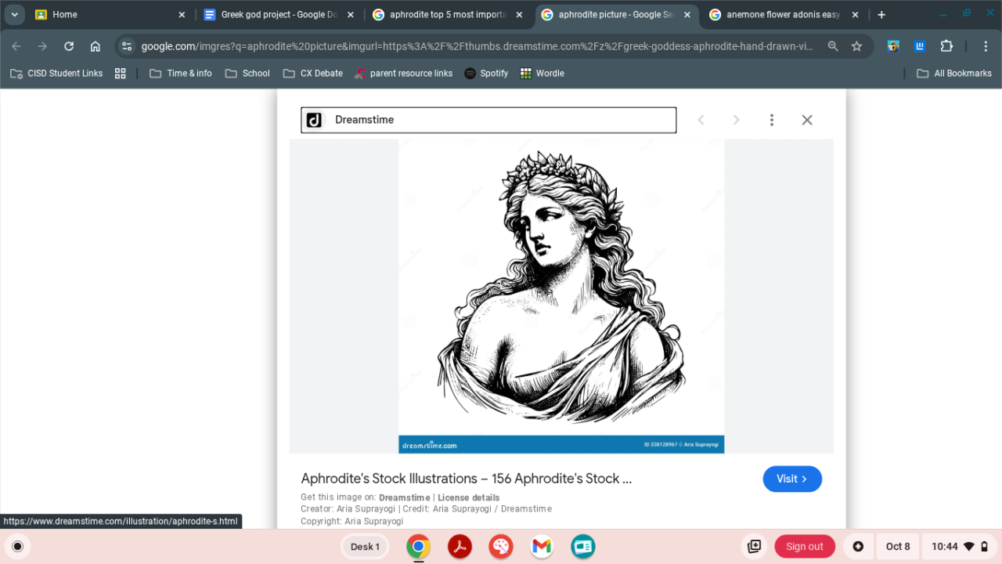Viewport: 1002px width, 564px height.
Task: Click the blue Visit button
Action: 792,479
